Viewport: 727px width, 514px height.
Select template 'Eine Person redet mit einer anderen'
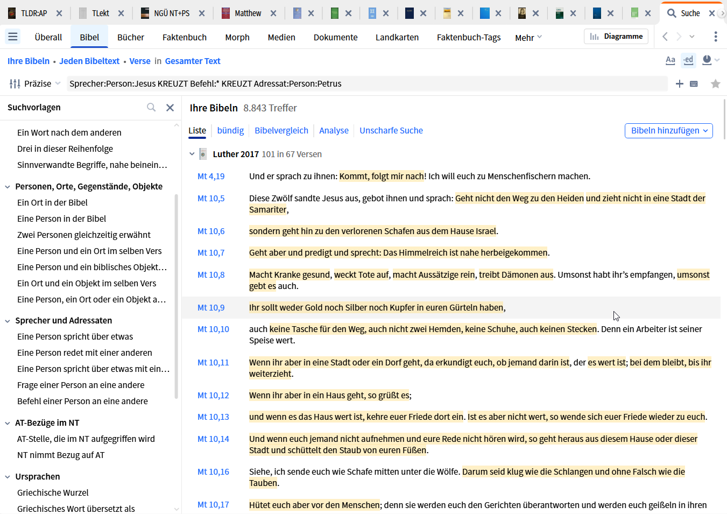84,353
